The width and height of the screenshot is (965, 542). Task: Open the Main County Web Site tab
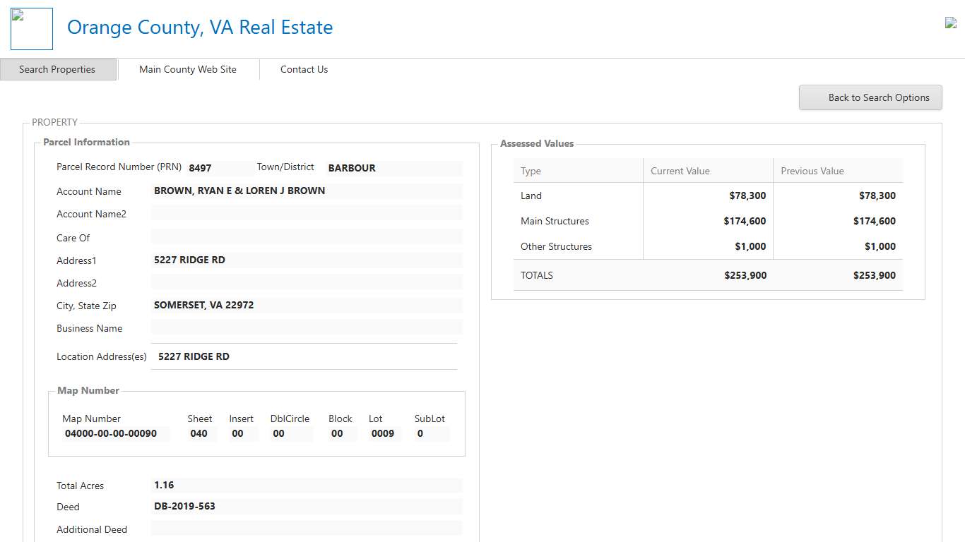tap(187, 69)
